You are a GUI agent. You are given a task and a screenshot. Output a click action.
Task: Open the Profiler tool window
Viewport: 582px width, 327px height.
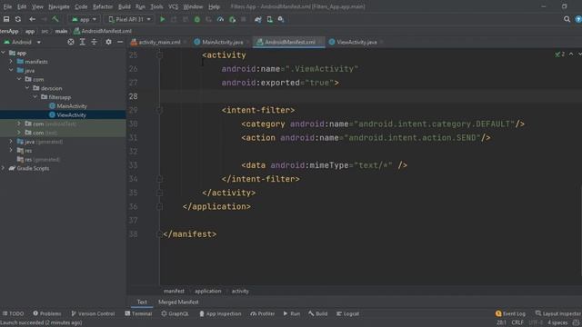(263, 313)
